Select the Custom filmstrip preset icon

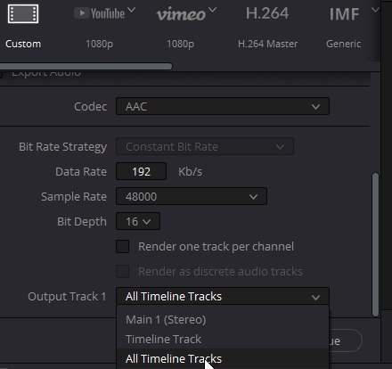23,13
